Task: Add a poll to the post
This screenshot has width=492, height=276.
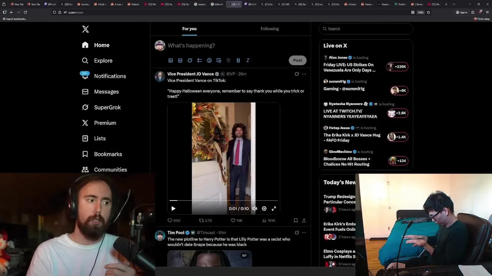Action: click(199, 60)
